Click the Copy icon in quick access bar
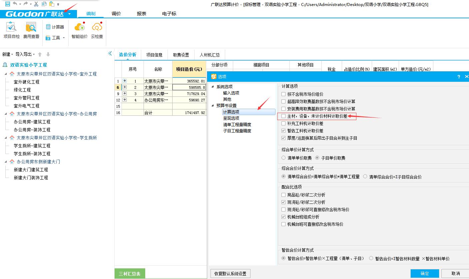This screenshot has width=469, height=279. 44,4
